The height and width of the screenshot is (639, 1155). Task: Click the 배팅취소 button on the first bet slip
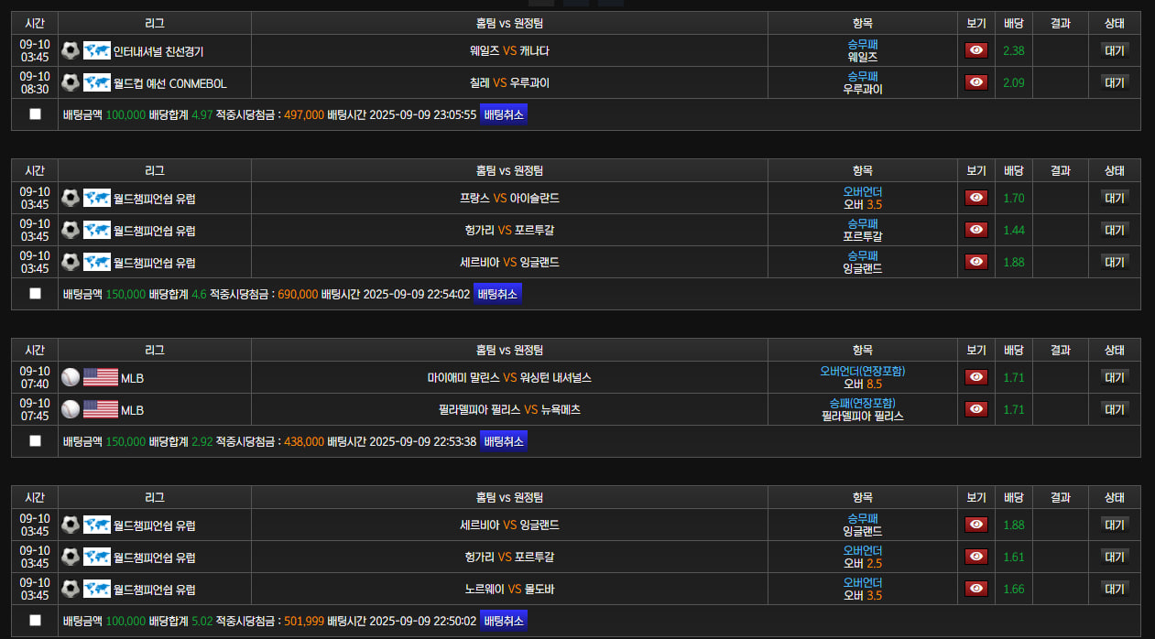(x=503, y=114)
